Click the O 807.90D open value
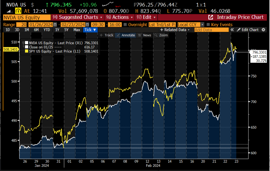This screenshot has height=171, width=270. (x=116, y=11)
